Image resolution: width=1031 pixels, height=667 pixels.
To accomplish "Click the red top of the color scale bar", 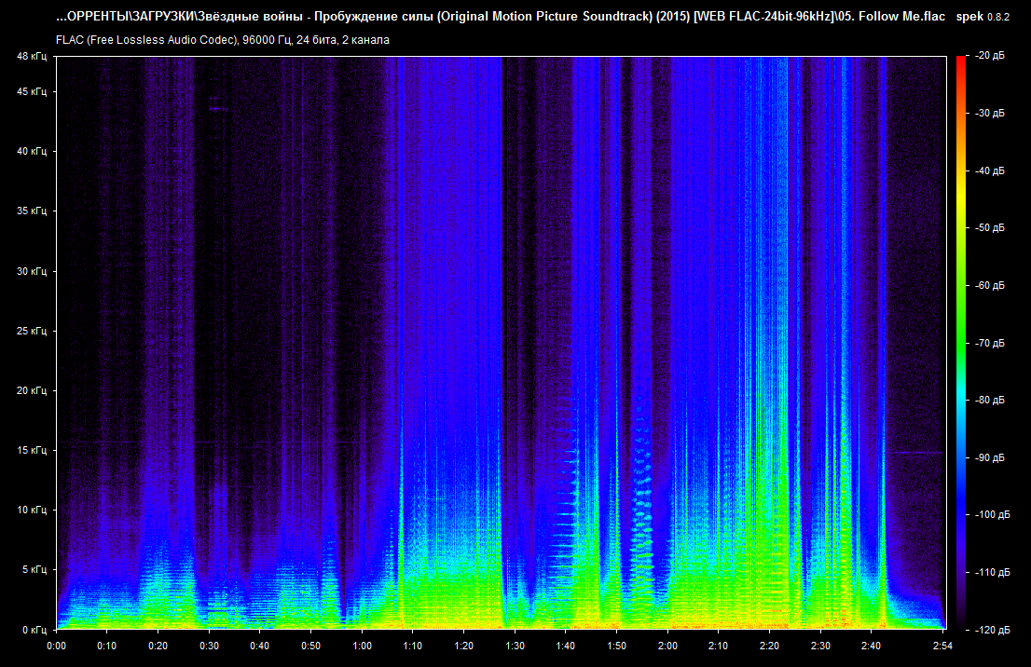I will (x=961, y=61).
